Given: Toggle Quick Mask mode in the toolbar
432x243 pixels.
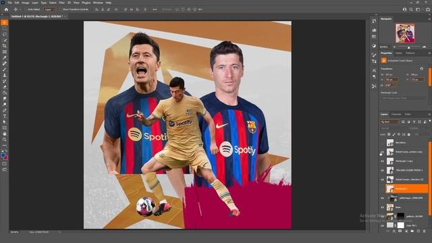Looking at the screenshot, I should (x=5, y=163).
